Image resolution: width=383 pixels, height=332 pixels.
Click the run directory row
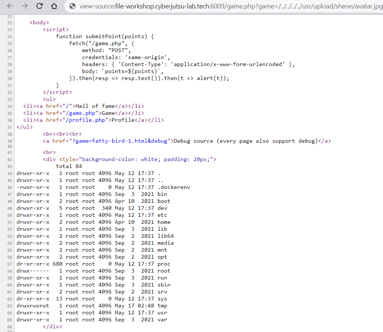tap(92, 278)
